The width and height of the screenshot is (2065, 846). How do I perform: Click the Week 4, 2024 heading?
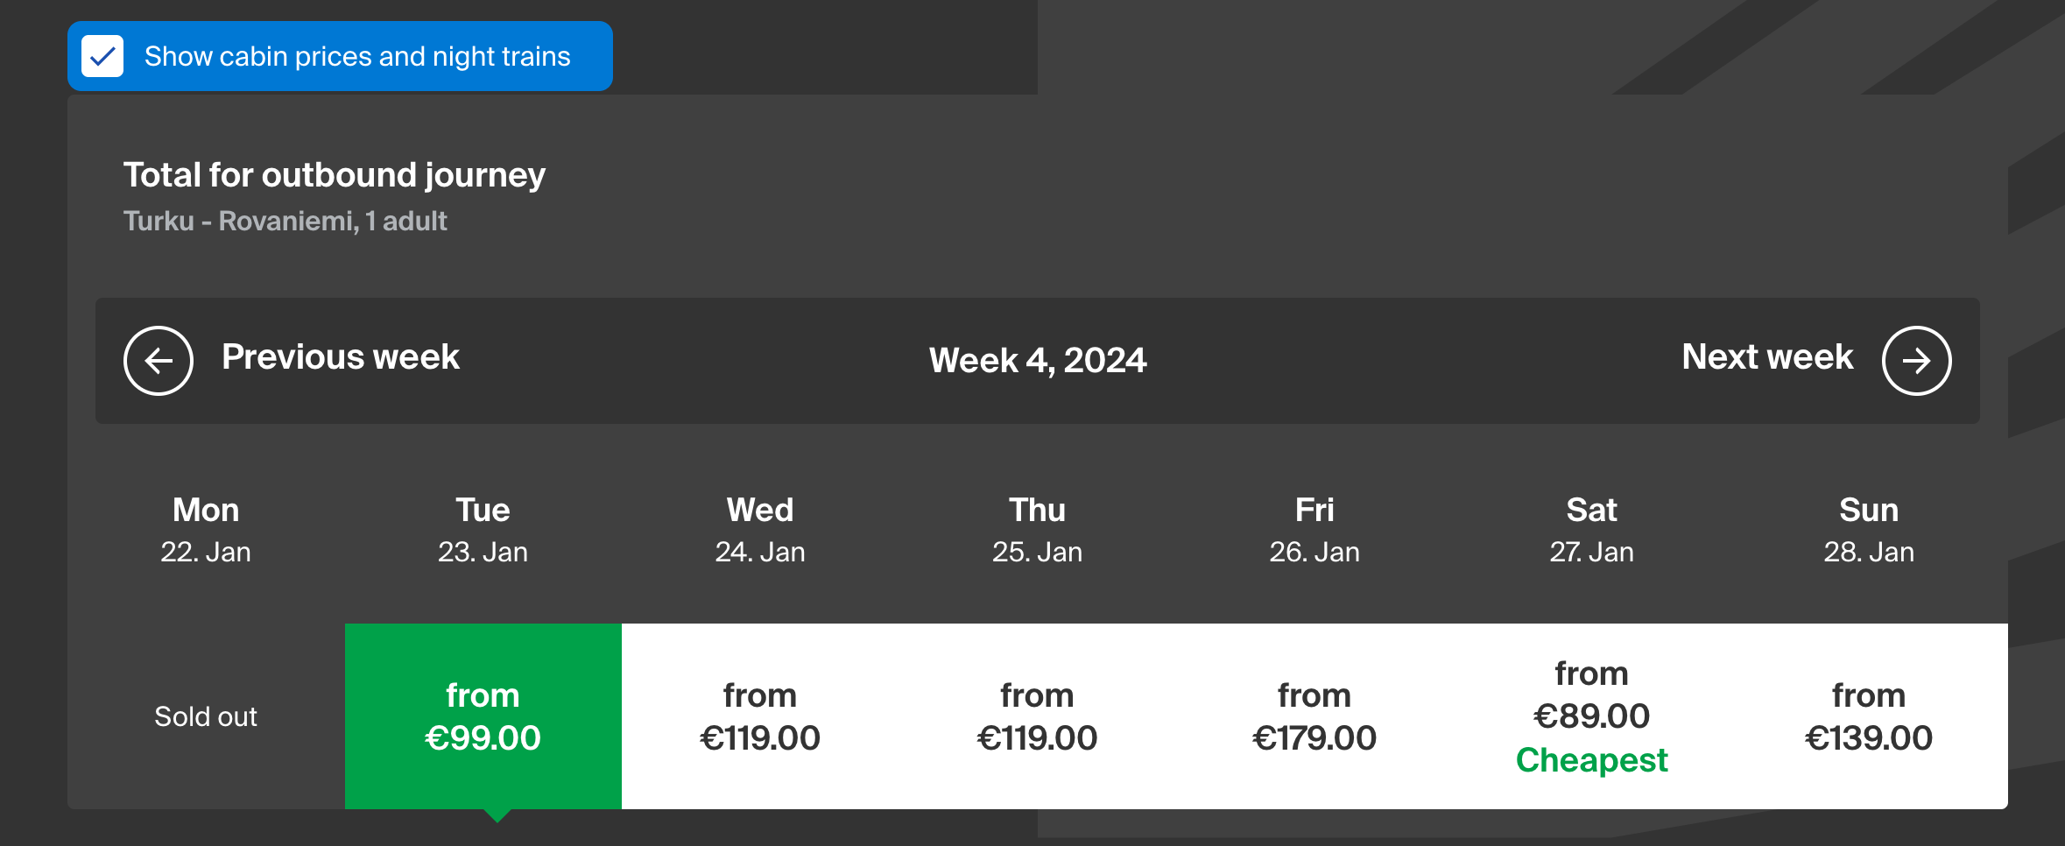click(x=1037, y=361)
